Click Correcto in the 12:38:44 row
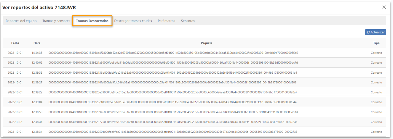 point(376,122)
